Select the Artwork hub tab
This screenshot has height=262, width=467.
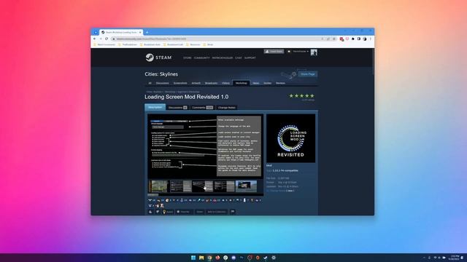(x=196, y=83)
